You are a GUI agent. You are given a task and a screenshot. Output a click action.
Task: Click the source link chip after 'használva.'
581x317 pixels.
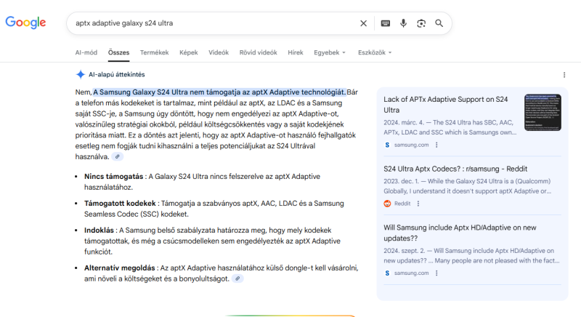pos(118,157)
